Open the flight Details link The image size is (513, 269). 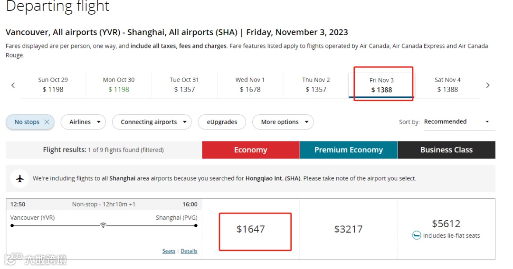tap(189, 251)
